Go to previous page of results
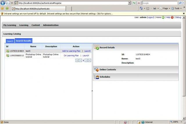Screen dimensions: 186x124 (x=81, y=60)
